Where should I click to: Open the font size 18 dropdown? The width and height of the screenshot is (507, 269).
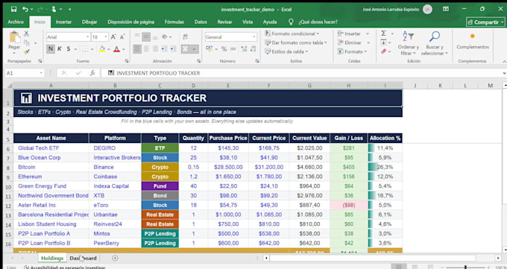[105, 37]
